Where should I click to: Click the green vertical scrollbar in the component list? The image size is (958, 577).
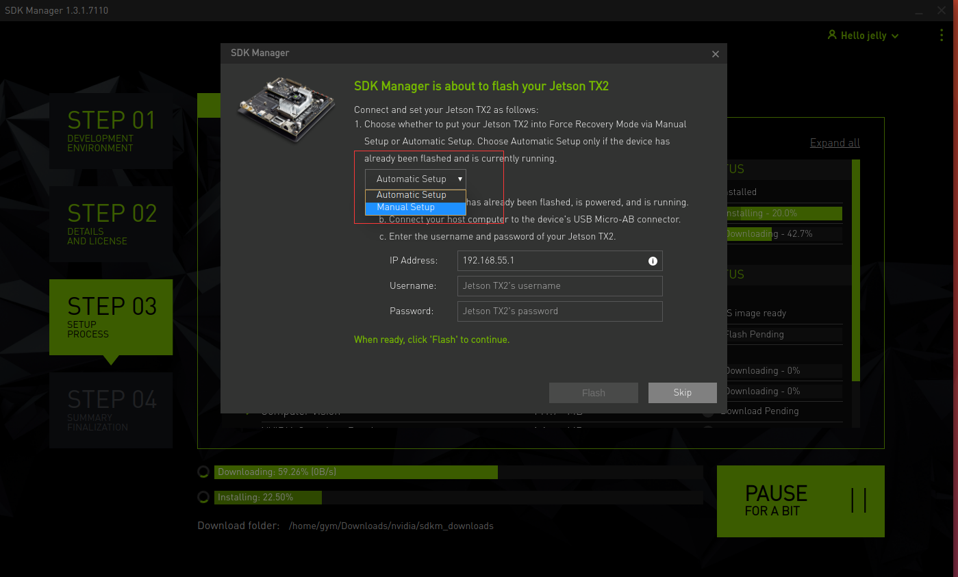pyautogui.click(x=855, y=270)
